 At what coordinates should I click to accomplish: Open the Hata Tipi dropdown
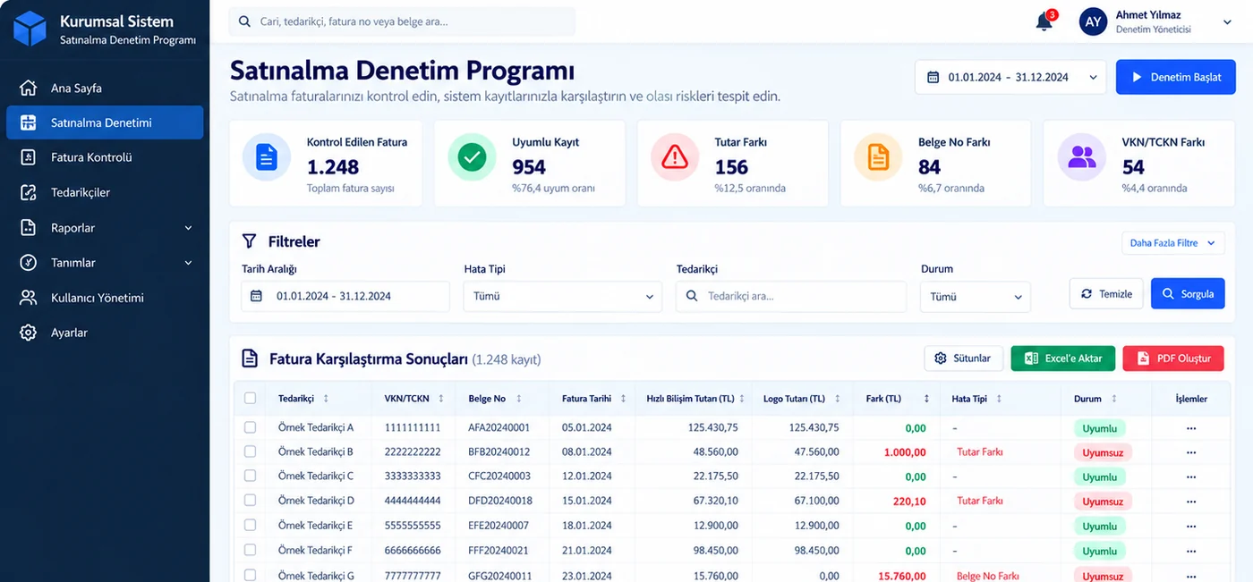click(x=563, y=297)
